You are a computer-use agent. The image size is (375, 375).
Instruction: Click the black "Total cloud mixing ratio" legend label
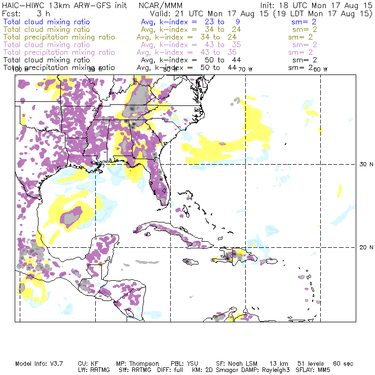(47, 60)
